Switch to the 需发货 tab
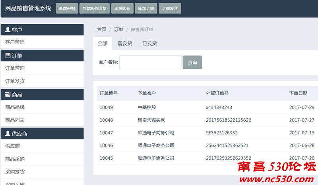318x185 pixels. coord(124,44)
